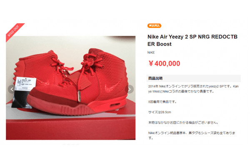The image size is (250, 167).
Task: Click the orange shipping-included badge
Action: point(154,25)
